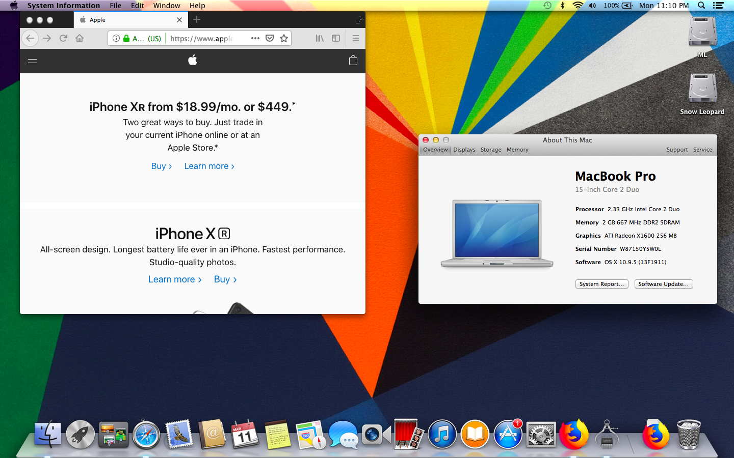Click the Bluetooth status icon
This screenshot has width=734, height=458.
563,6
